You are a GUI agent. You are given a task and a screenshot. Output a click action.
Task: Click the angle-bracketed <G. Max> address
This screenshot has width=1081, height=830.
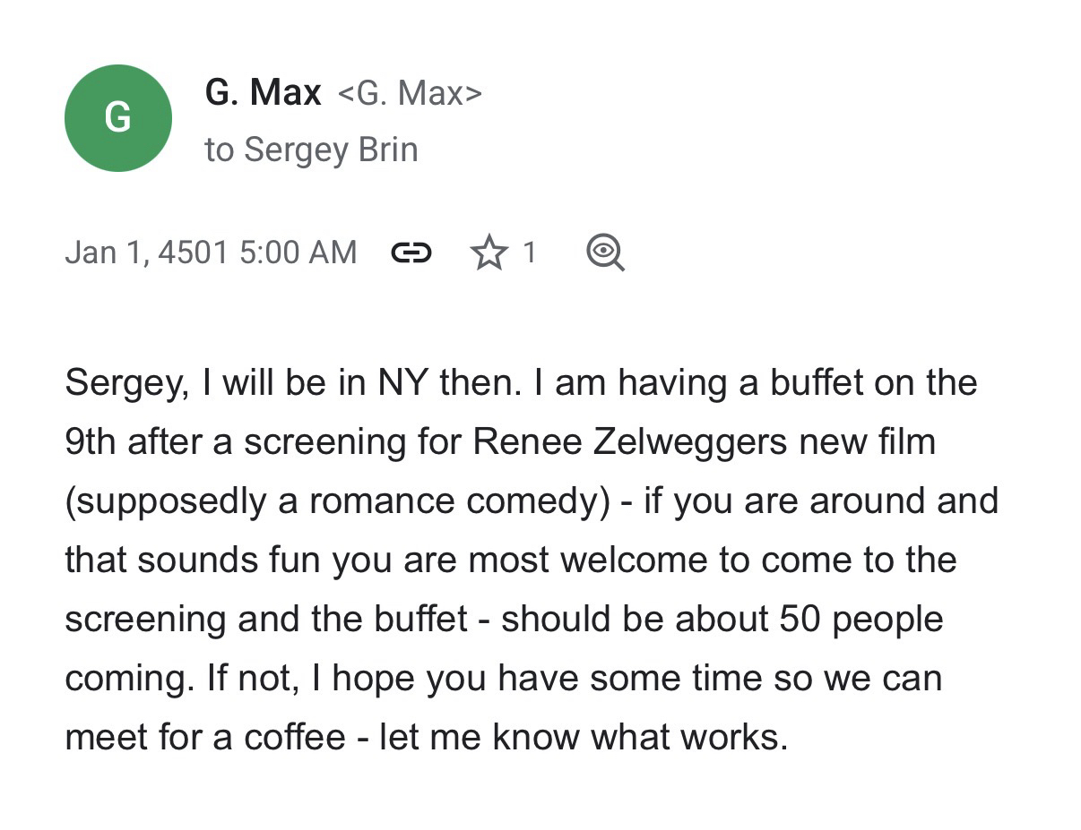point(410,93)
